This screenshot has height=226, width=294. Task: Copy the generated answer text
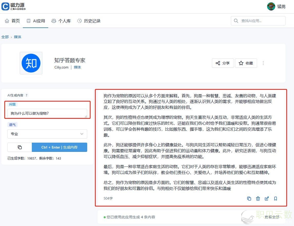pyautogui.click(x=249, y=199)
